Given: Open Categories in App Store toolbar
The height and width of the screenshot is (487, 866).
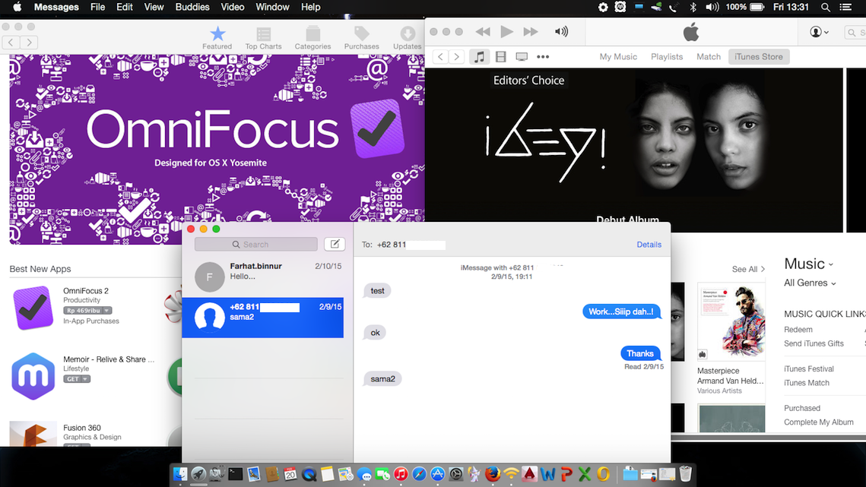Looking at the screenshot, I should (x=312, y=38).
